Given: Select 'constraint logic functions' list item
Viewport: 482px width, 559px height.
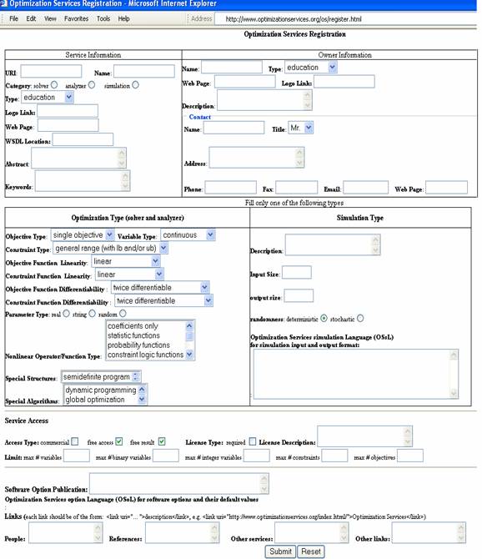Looking at the screenshot, I should coord(145,355).
